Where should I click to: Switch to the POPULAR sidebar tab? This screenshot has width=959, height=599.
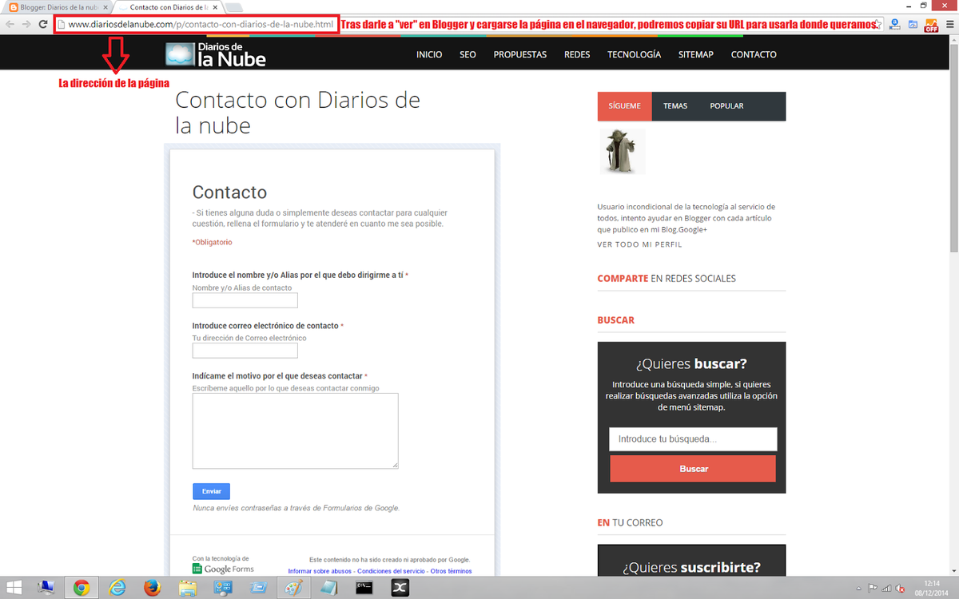point(726,106)
